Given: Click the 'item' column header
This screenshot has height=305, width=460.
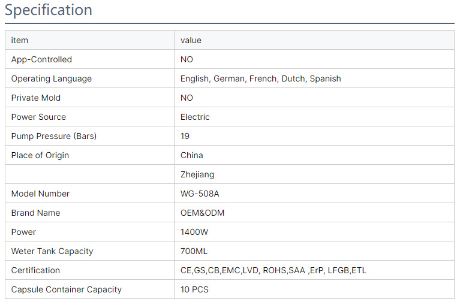Looking at the screenshot, I should tap(20, 40).
